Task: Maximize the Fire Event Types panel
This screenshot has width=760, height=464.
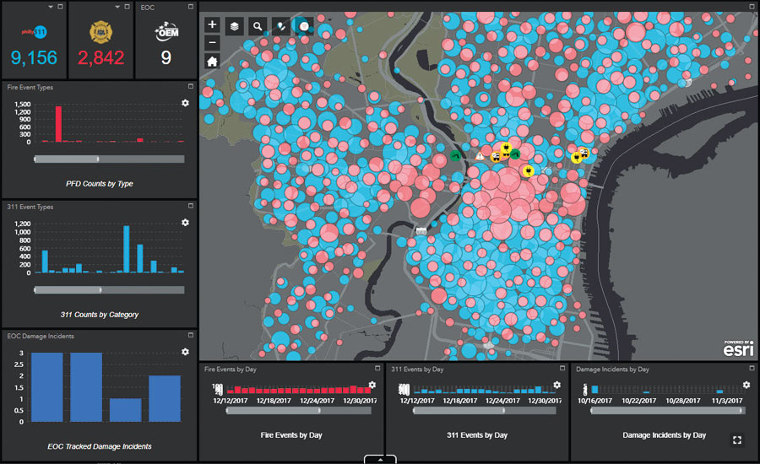Action: pos(191,86)
